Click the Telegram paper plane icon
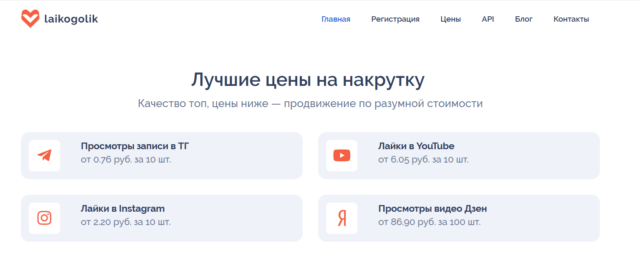The width and height of the screenshot is (640, 258). (44, 155)
